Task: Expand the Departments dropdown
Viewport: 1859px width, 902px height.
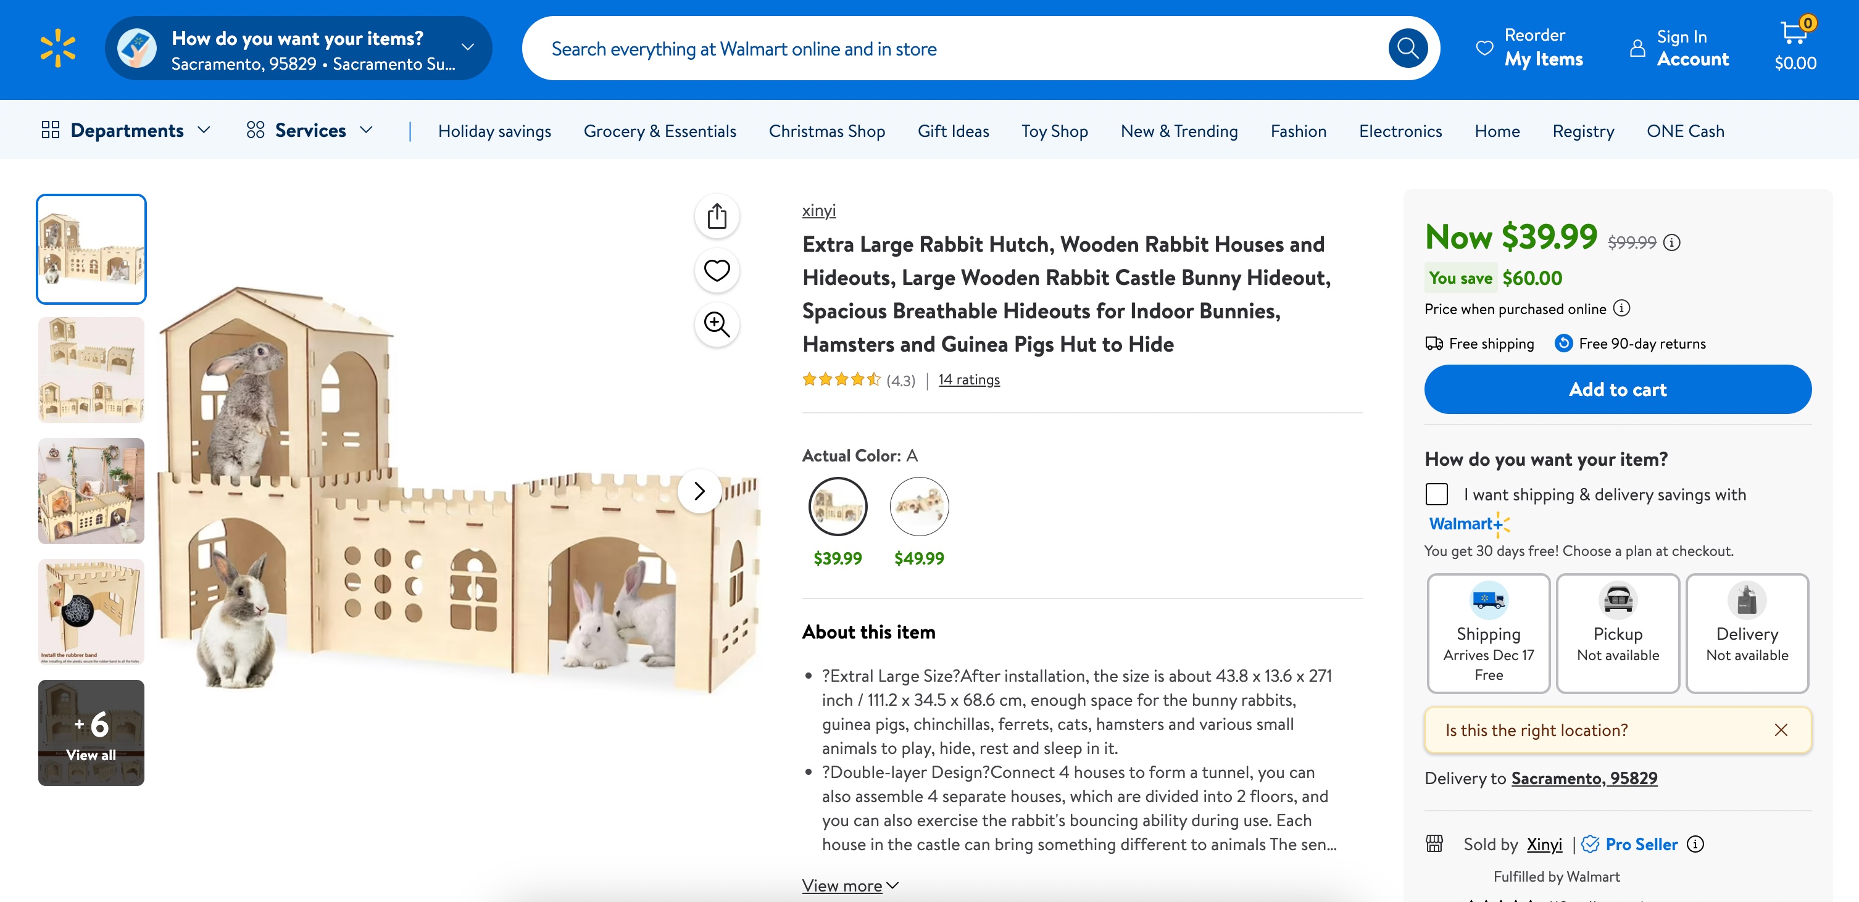Action: (127, 131)
